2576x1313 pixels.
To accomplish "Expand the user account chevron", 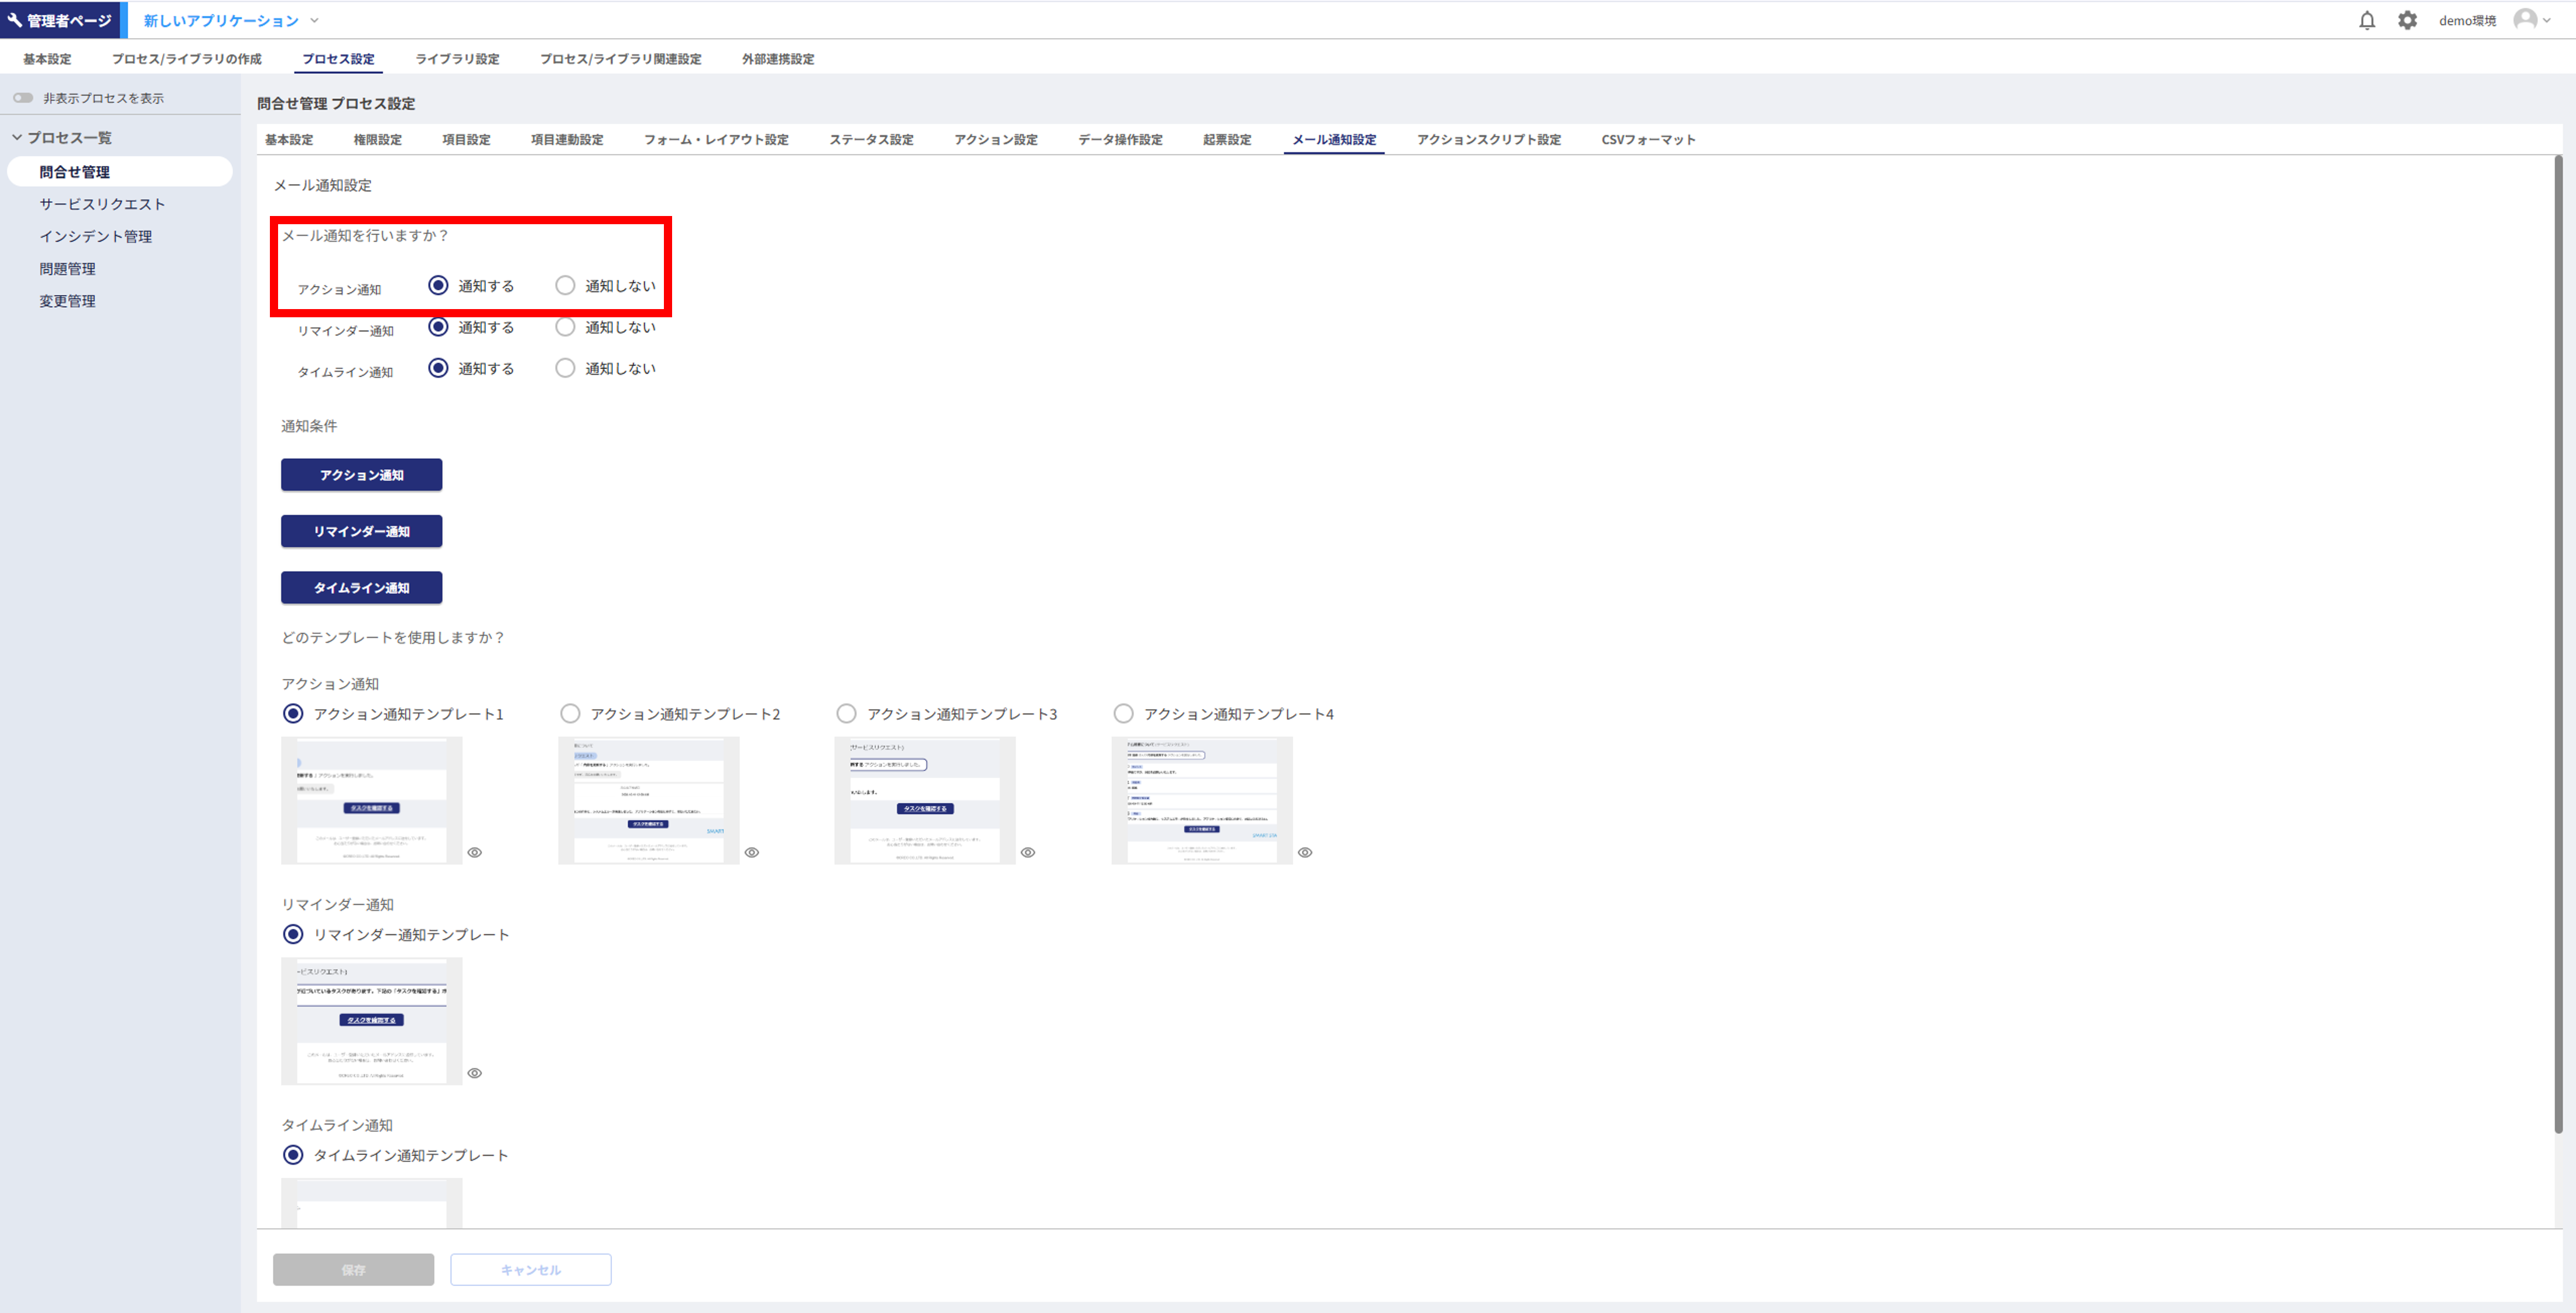I will (2547, 20).
